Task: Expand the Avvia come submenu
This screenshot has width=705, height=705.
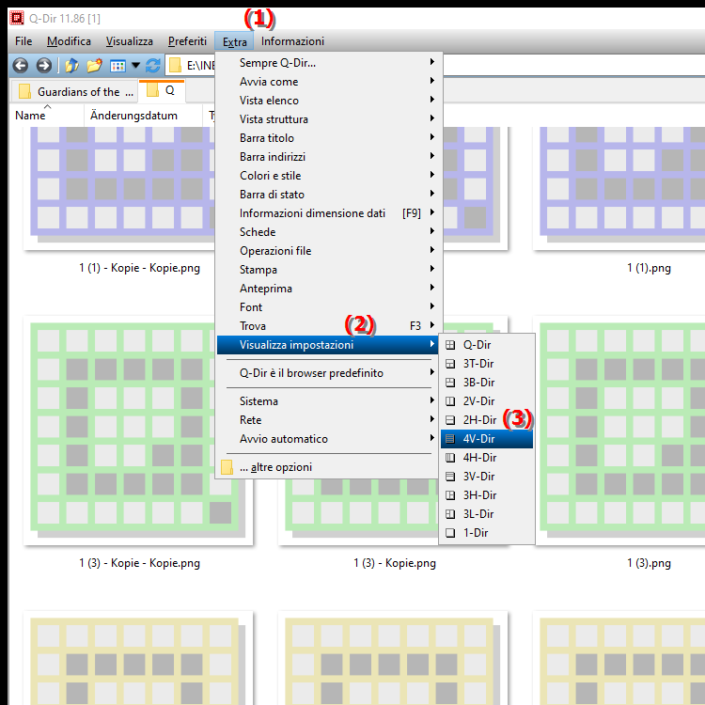Action: 328,82
